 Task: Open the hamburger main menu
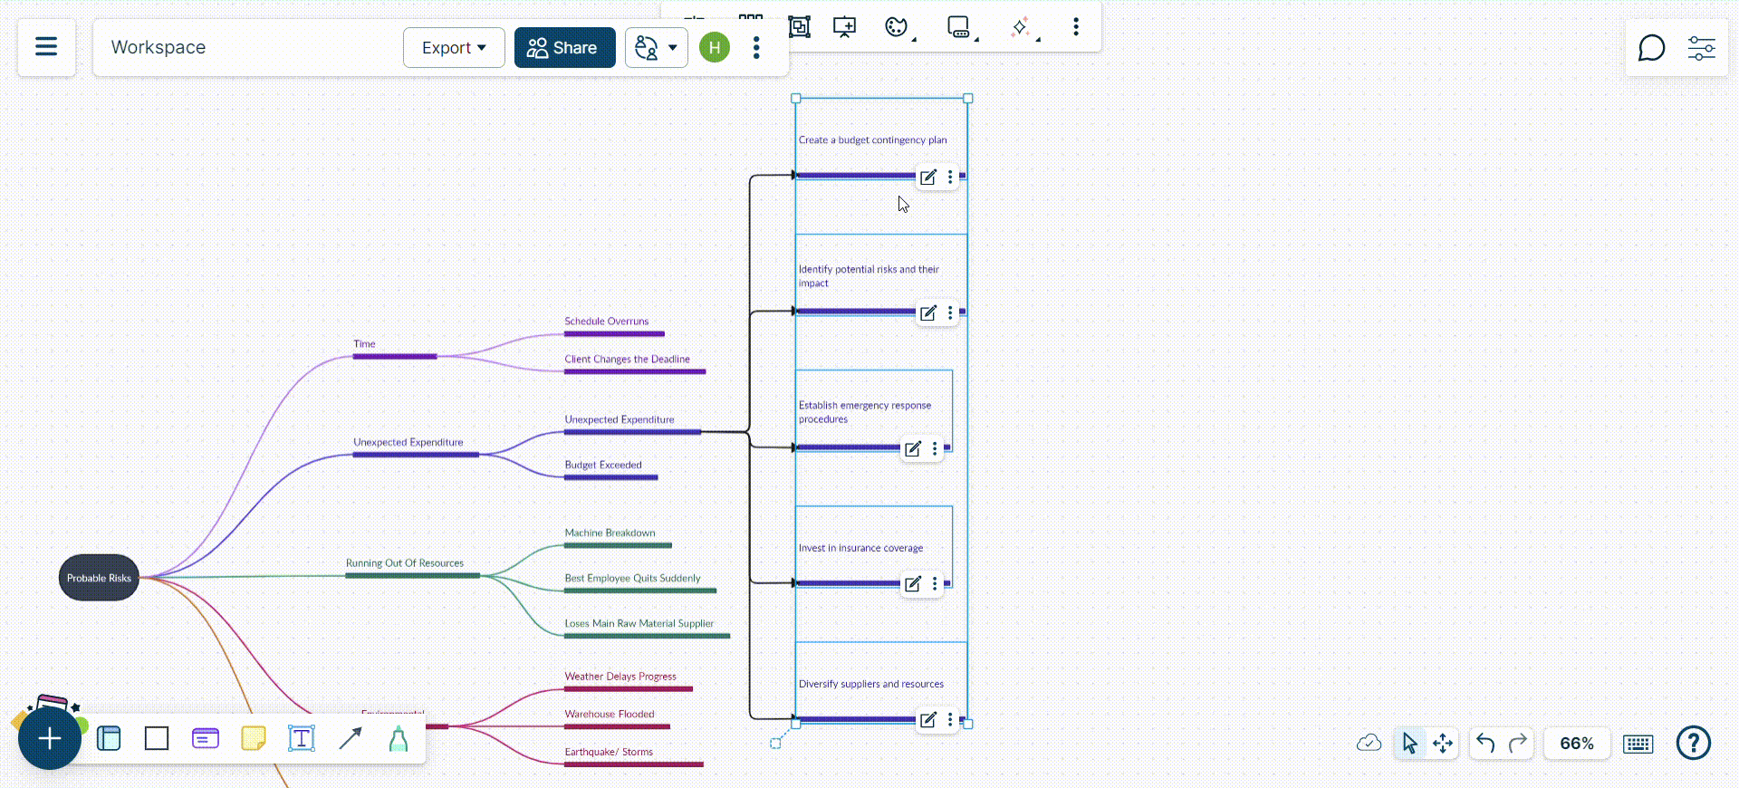(46, 47)
